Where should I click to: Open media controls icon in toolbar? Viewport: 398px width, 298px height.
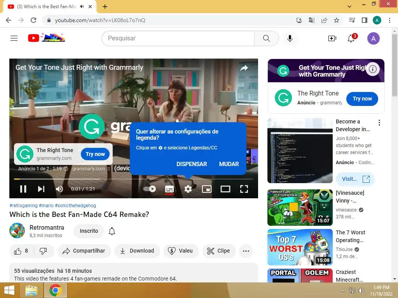tap(352, 20)
